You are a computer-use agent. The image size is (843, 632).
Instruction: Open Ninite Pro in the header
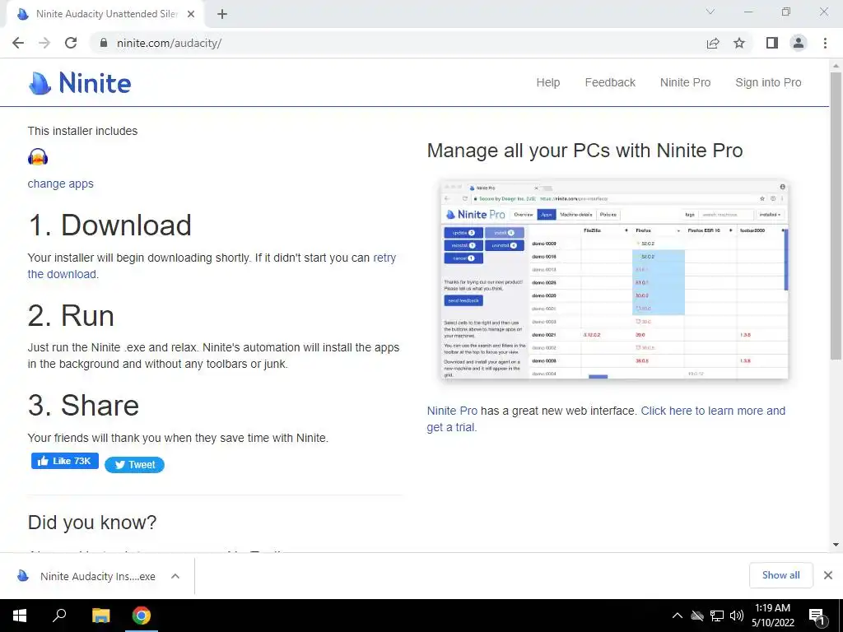[x=685, y=82]
